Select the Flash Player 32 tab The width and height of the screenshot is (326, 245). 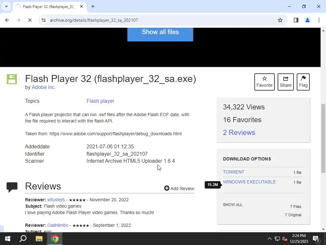[x=49, y=7]
